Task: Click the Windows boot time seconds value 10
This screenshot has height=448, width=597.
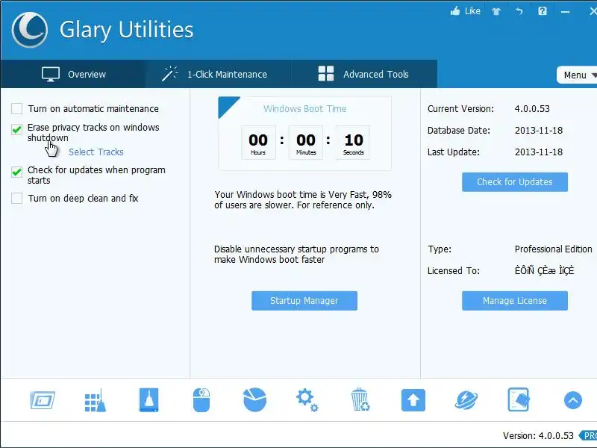Action: point(353,140)
